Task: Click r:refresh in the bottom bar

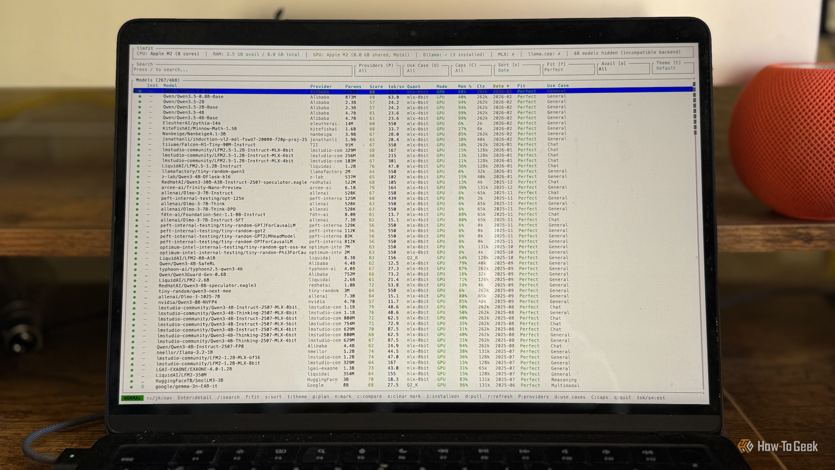Action: [x=500, y=397]
